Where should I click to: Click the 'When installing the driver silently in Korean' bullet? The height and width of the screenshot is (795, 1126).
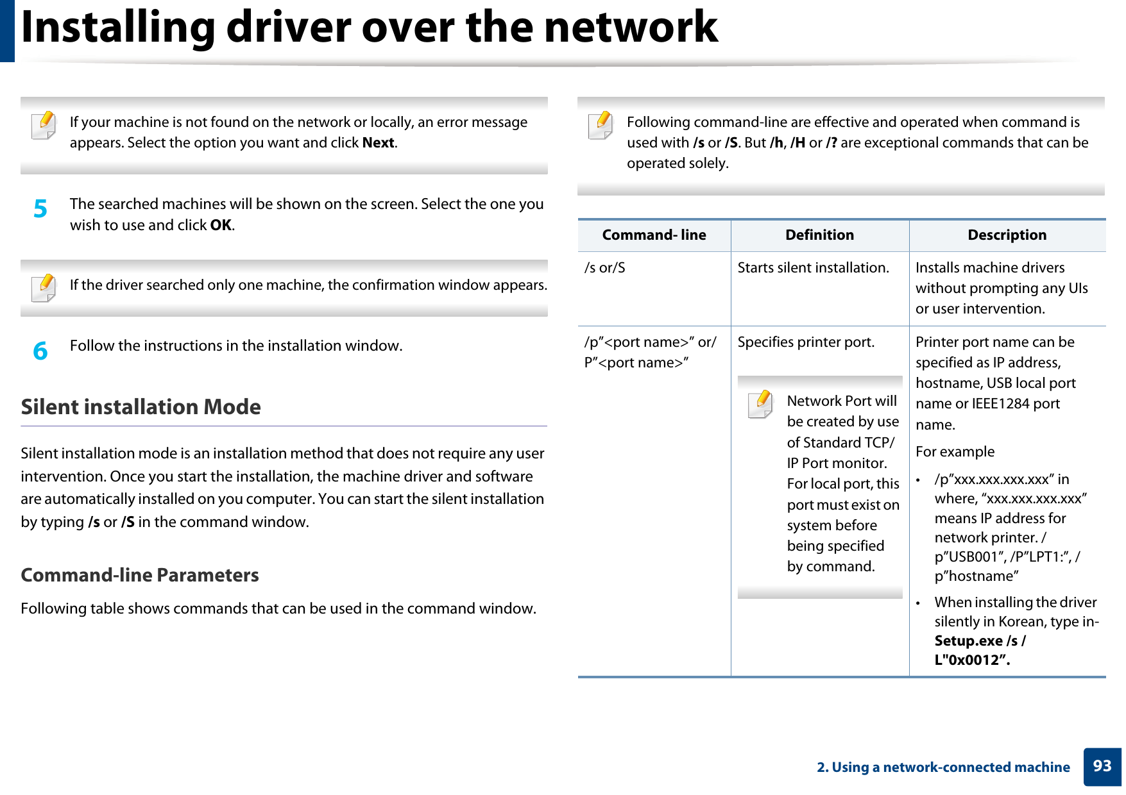point(1016,632)
